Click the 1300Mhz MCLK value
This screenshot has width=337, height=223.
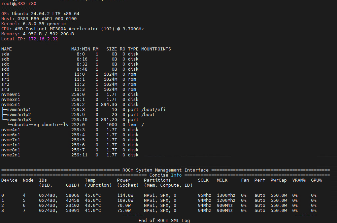(x=226, y=195)
